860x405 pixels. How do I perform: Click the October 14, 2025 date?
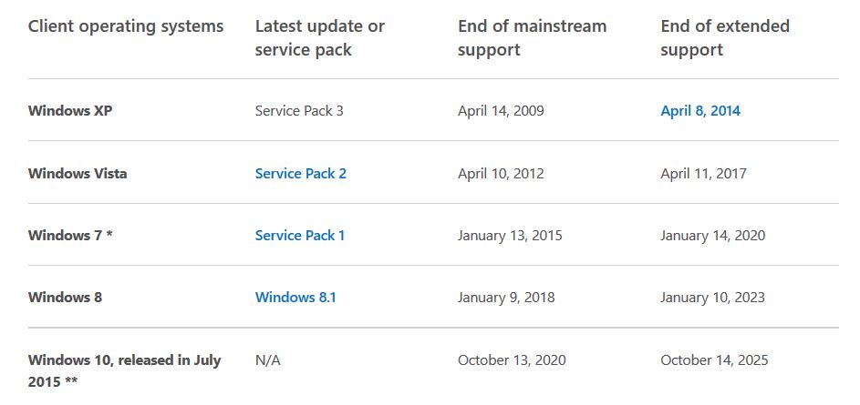pos(714,360)
